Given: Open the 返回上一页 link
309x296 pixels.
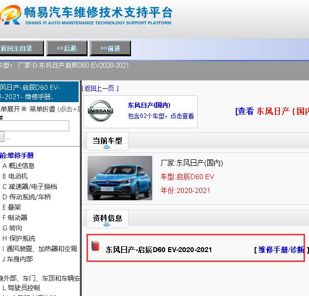Looking at the screenshot, I should point(100,88).
